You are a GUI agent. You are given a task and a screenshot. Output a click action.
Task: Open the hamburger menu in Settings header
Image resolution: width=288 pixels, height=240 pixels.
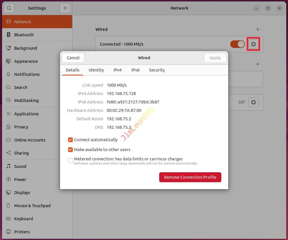[x=65, y=8]
